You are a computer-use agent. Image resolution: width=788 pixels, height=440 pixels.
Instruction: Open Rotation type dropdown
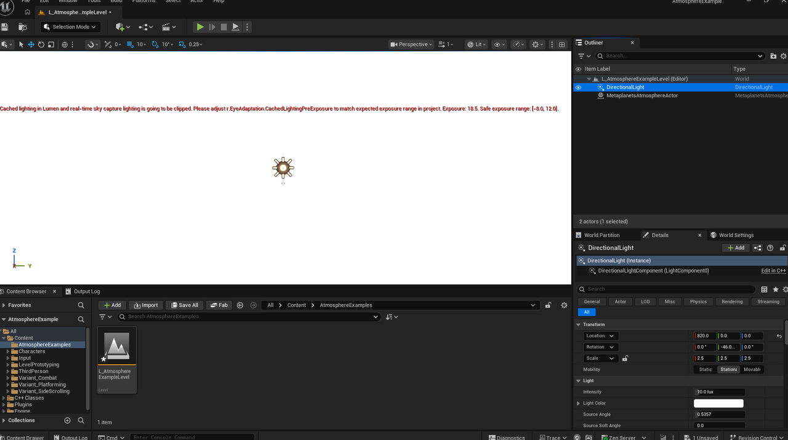click(x=600, y=347)
